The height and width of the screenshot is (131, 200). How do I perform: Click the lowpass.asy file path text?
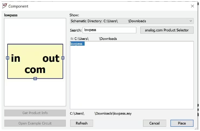(x=101, y=114)
